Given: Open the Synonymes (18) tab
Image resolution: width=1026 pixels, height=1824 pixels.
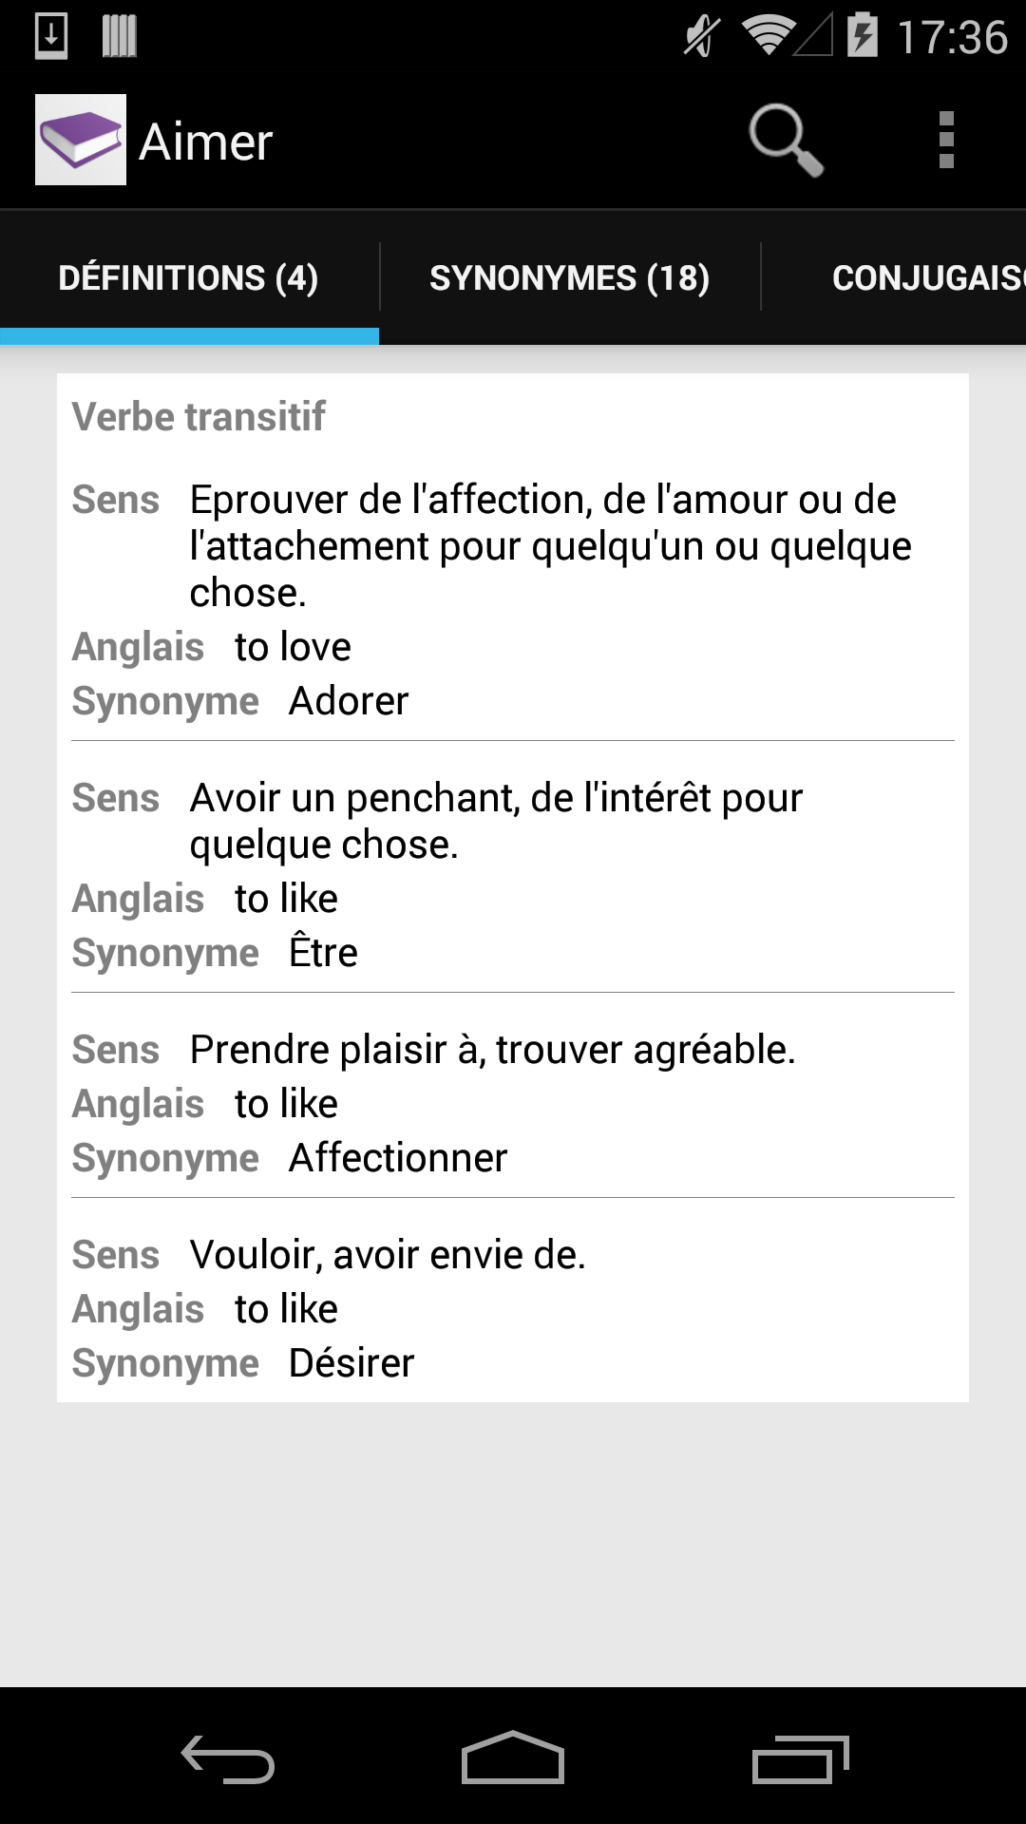Looking at the screenshot, I should (570, 277).
